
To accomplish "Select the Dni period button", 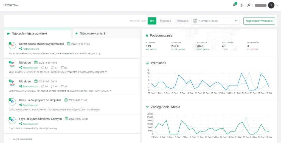I will (152, 21).
